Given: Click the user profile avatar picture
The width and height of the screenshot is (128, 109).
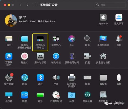Looking at the screenshot, I should (11, 21).
